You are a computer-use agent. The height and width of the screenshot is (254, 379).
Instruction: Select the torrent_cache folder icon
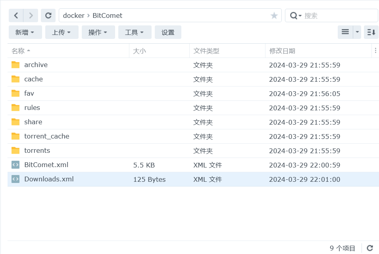[x=15, y=136]
